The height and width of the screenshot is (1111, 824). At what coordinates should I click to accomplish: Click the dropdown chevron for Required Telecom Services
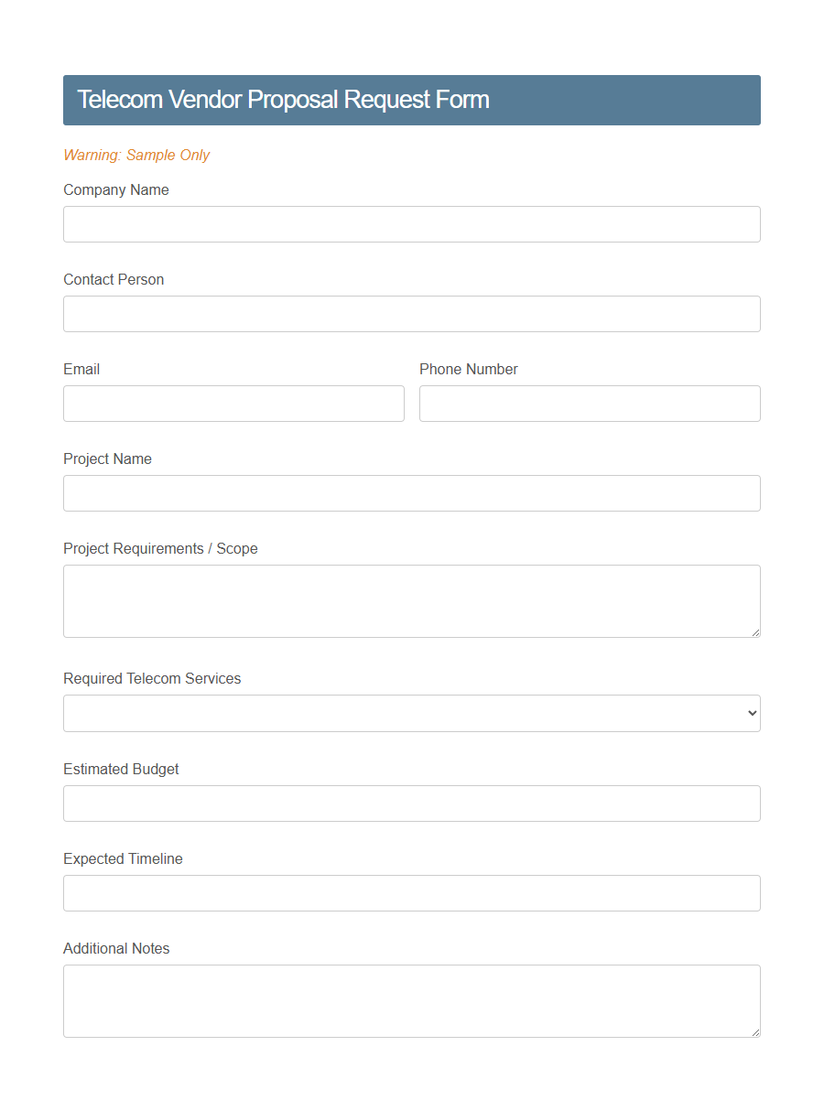[753, 713]
